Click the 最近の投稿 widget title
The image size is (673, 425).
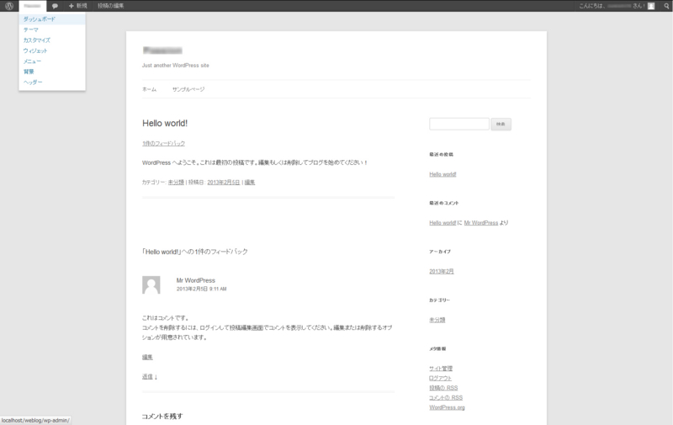pyautogui.click(x=441, y=154)
